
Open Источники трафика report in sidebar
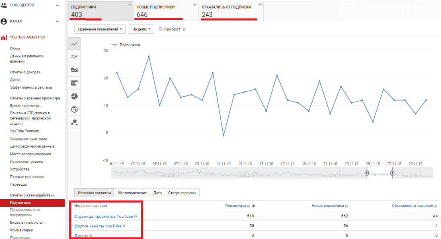coord(27,162)
